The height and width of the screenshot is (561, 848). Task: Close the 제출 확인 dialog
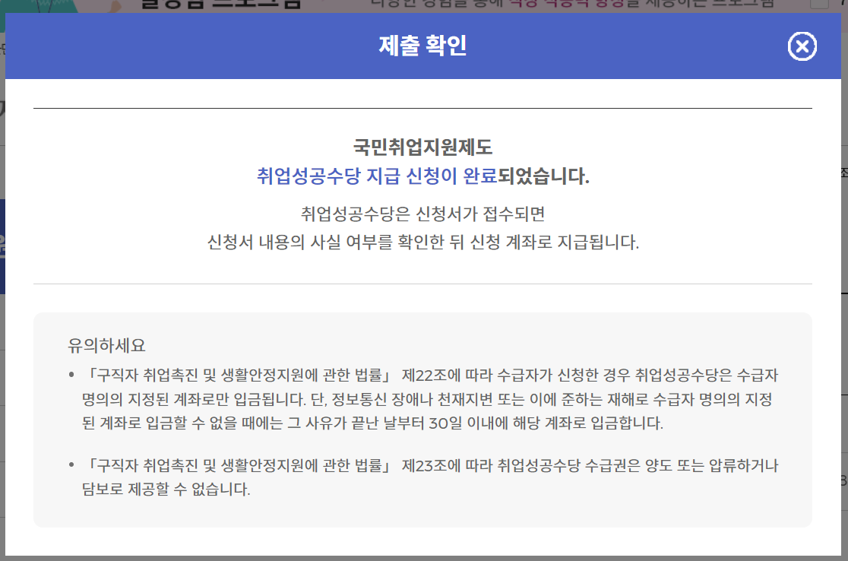(802, 46)
